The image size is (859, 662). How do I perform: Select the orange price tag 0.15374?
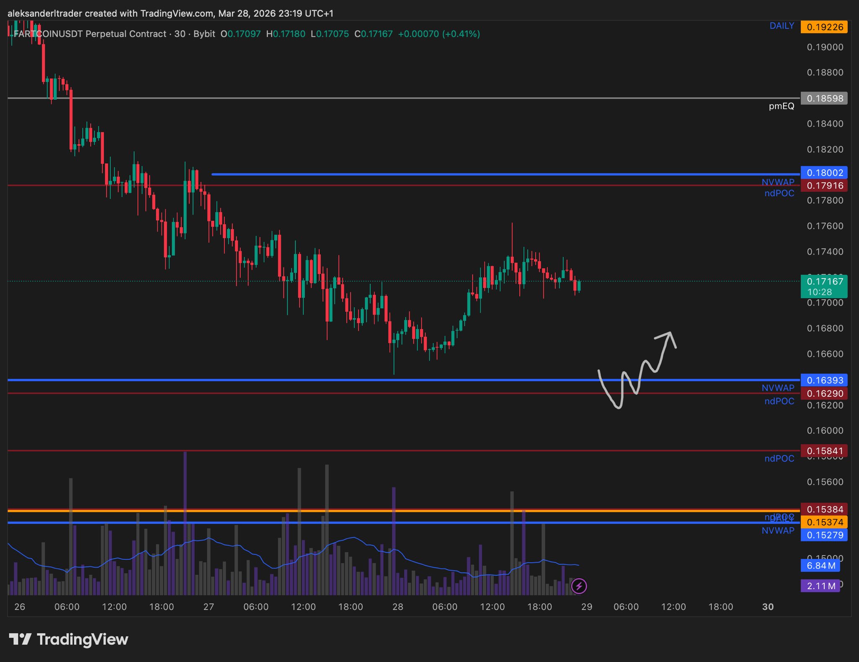coord(824,522)
